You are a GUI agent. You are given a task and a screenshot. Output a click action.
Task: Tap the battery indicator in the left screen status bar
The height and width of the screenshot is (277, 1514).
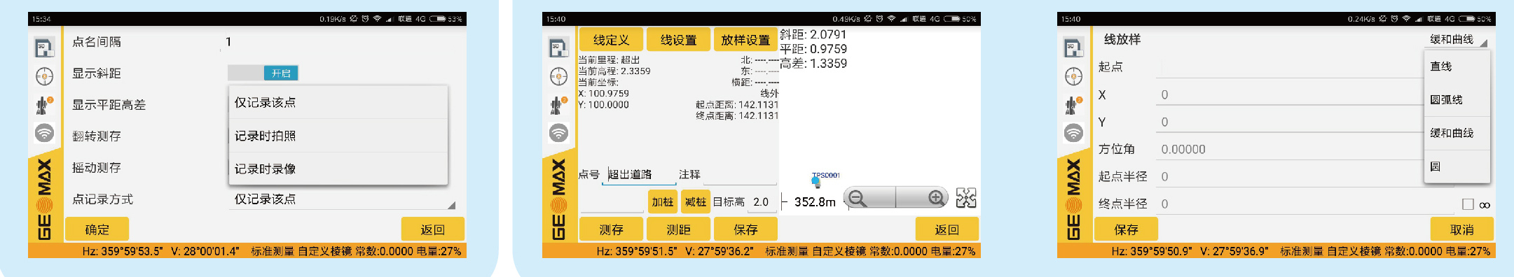[x=438, y=19]
